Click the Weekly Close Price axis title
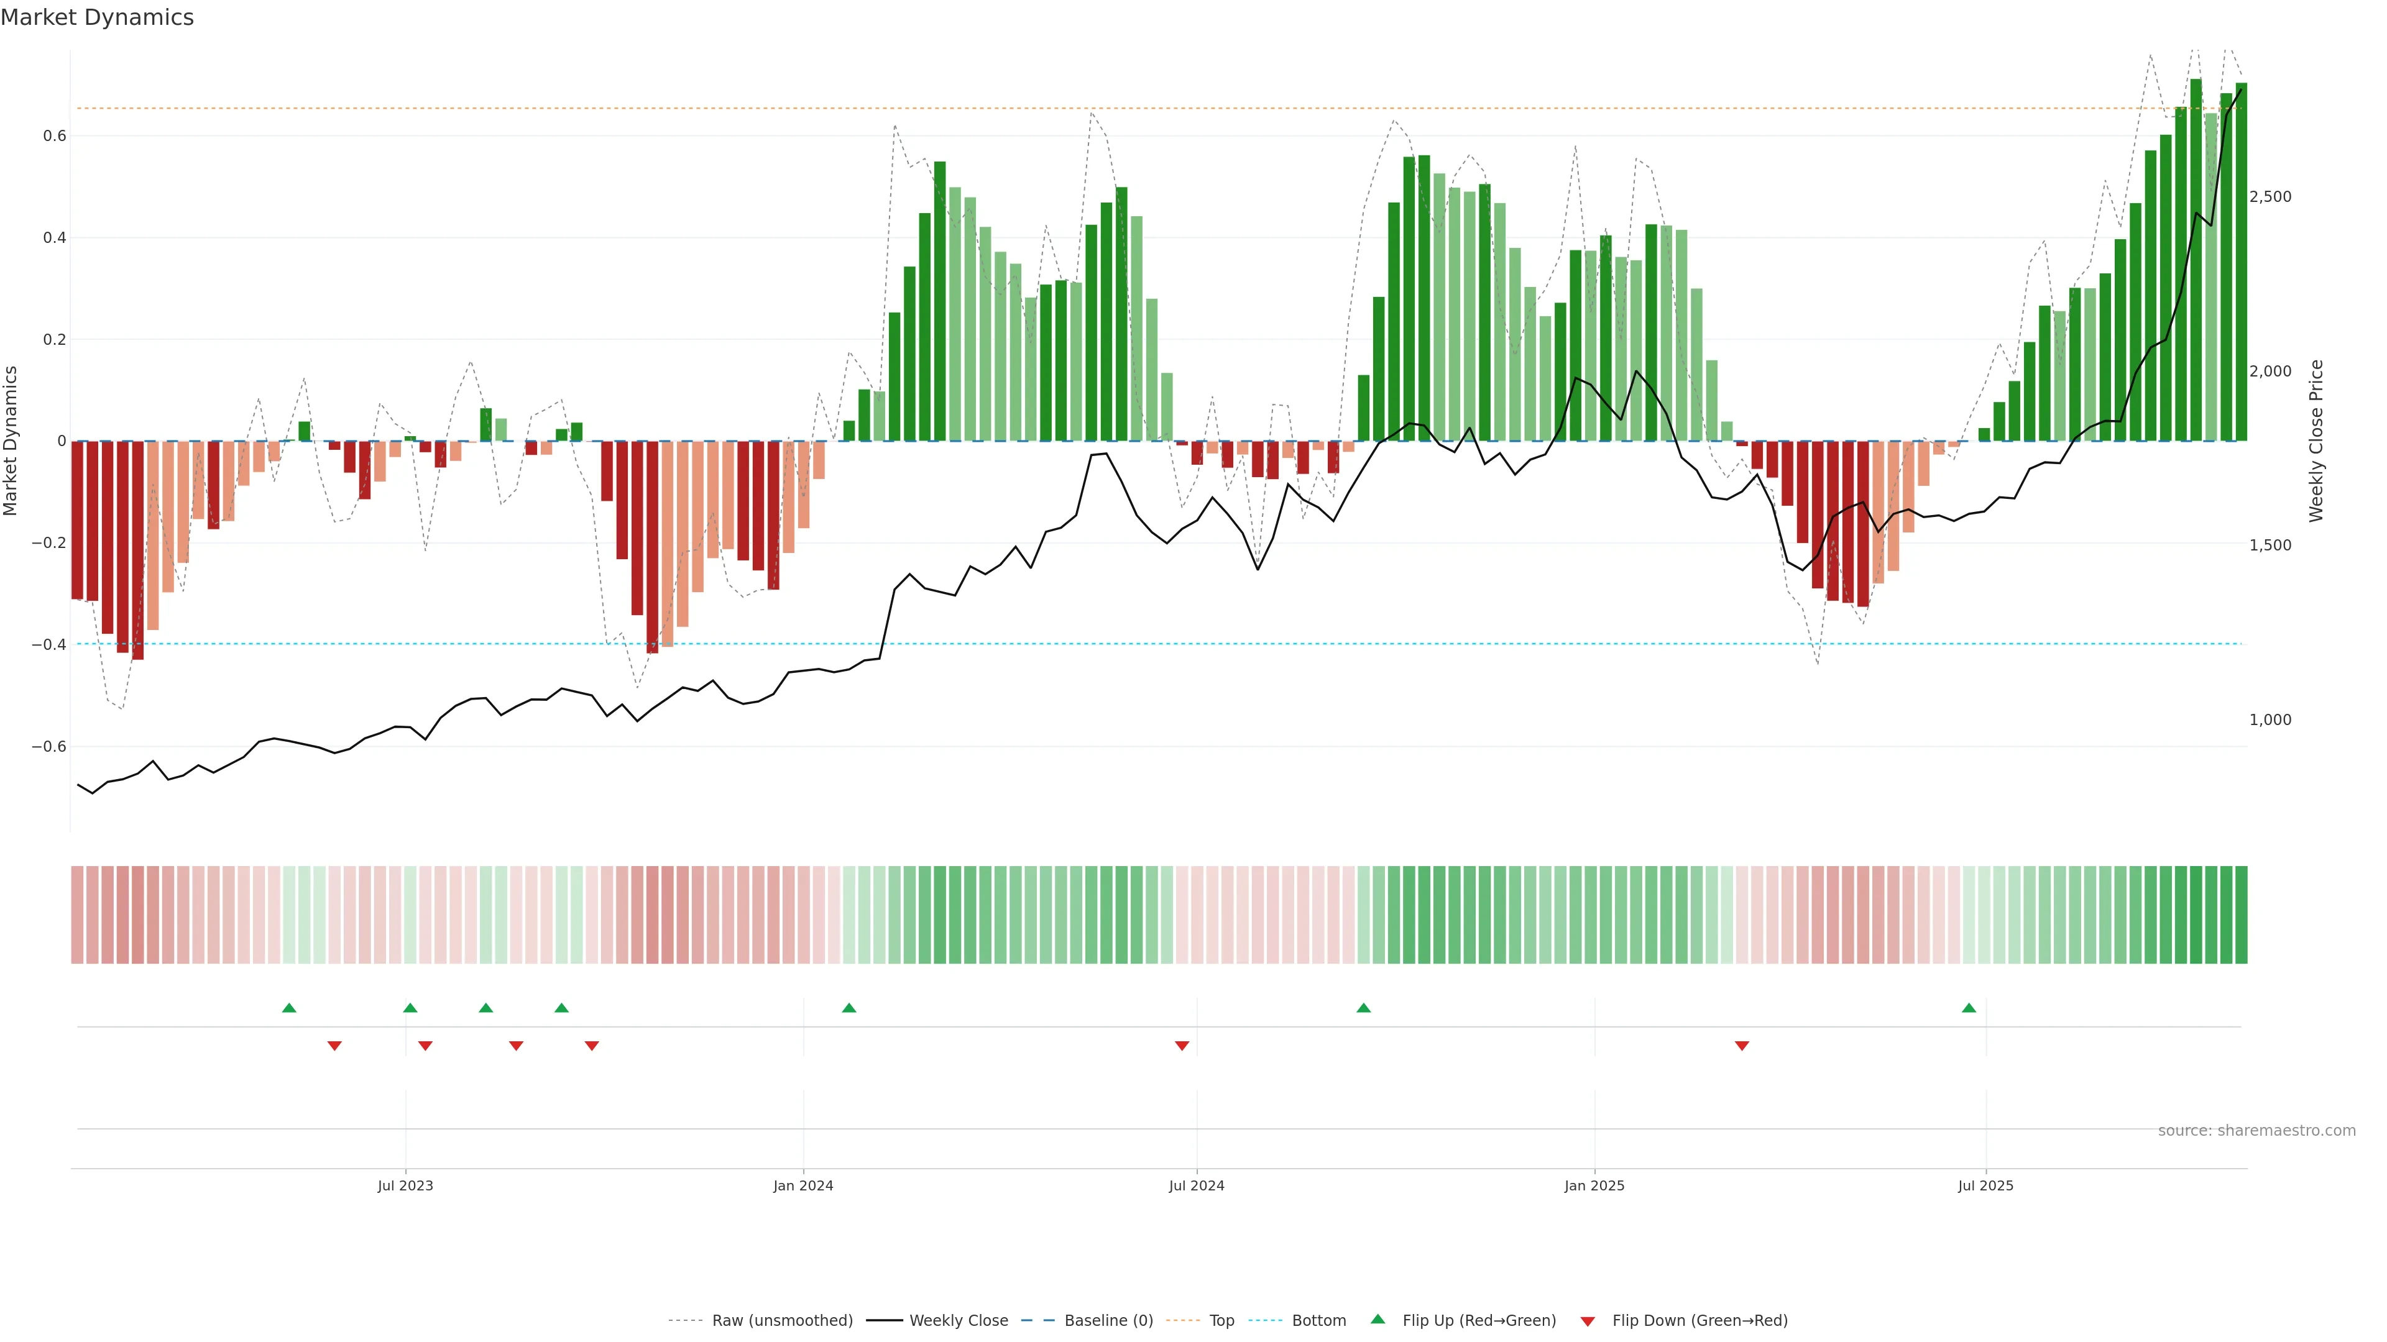 pyautogui.click(x=2316, y=441)
